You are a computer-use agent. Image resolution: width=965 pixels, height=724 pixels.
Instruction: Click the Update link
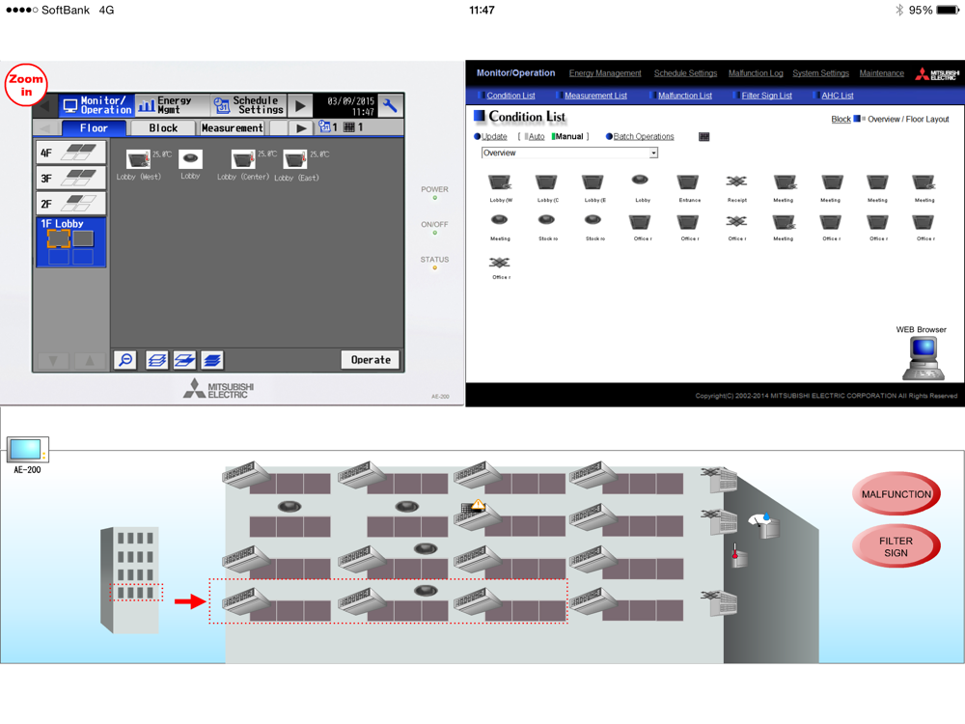(494, 137)
